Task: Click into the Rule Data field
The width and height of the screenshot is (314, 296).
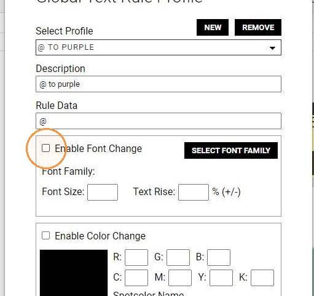Action: coord(159,121)
